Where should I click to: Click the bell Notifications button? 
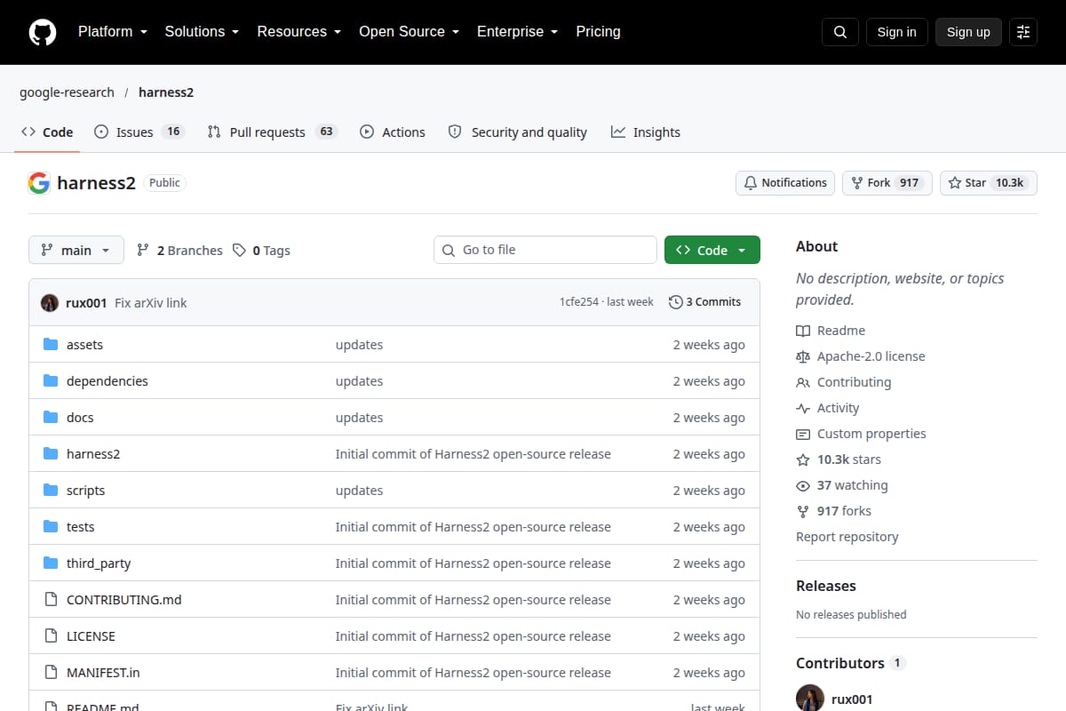[x=785, y=183]
